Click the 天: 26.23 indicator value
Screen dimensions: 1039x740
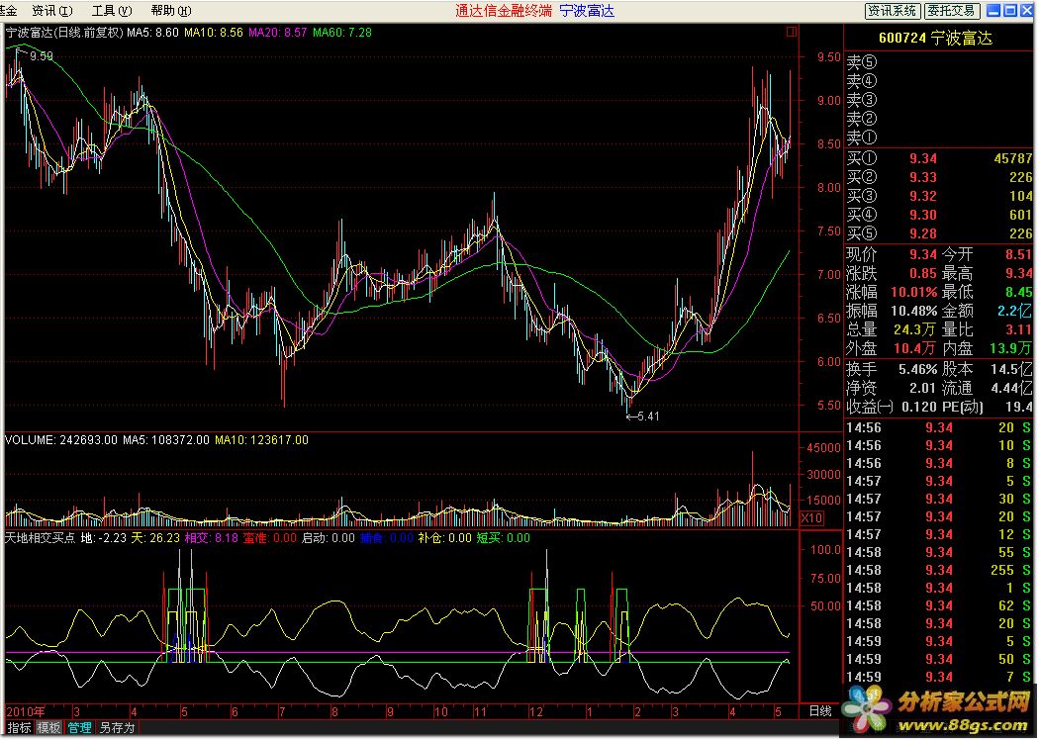tap(155, 538)
